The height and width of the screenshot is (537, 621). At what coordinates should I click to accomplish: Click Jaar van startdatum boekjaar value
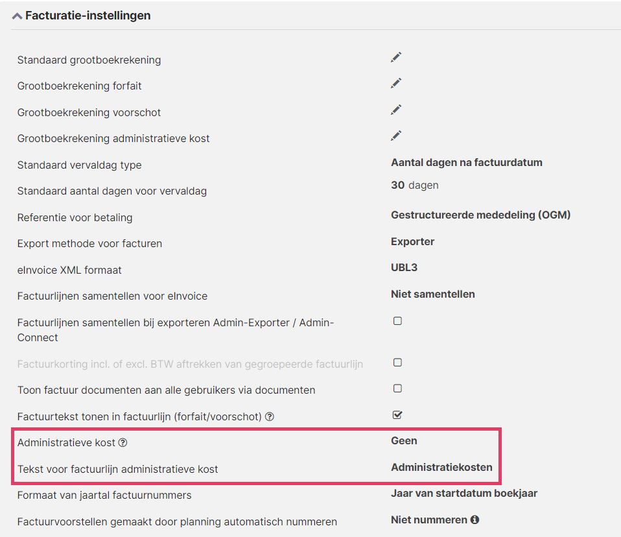463,494
